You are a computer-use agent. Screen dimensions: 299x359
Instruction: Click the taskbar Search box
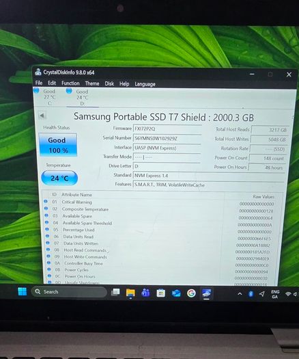(69, 292)
